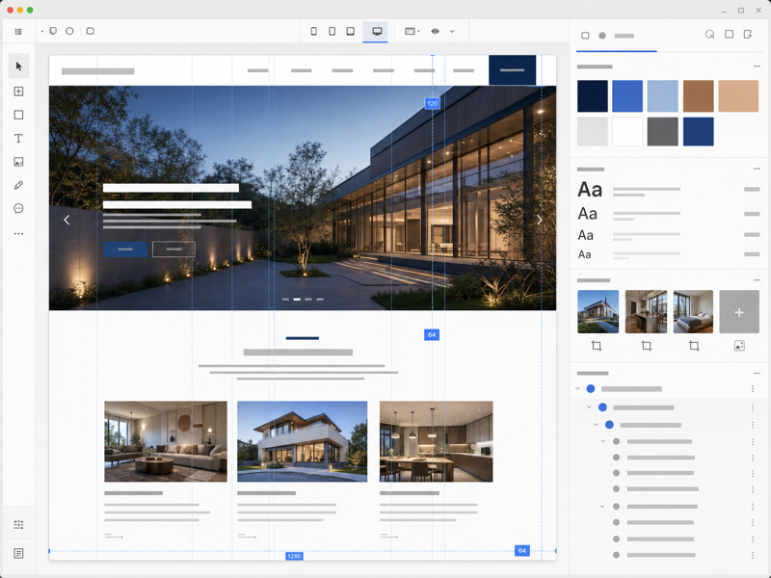Select the rectangle shape tool
771x578 pixels.
(x=18, y=115)
